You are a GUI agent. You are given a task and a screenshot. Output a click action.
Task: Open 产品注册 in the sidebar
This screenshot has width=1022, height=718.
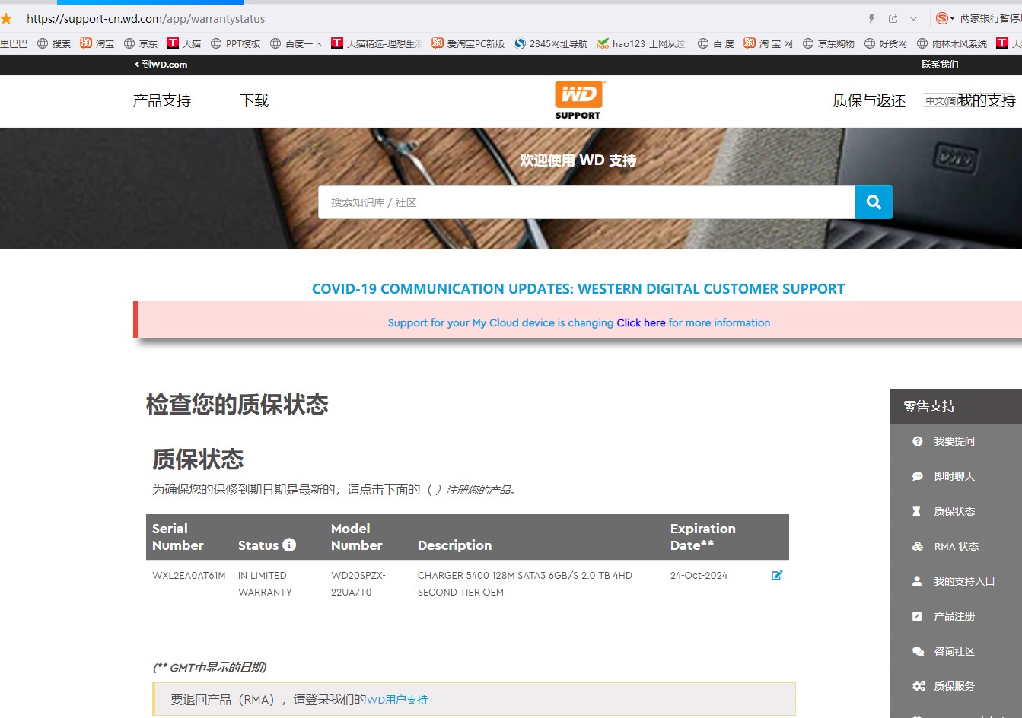pos(956,616)
